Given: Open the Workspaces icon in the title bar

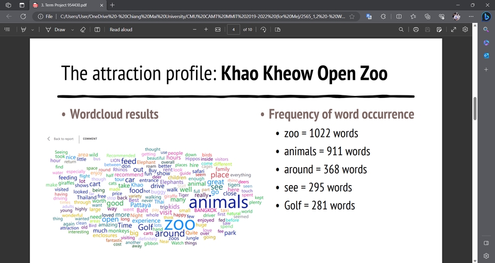Looking at the screenshot, I should 9,5.
